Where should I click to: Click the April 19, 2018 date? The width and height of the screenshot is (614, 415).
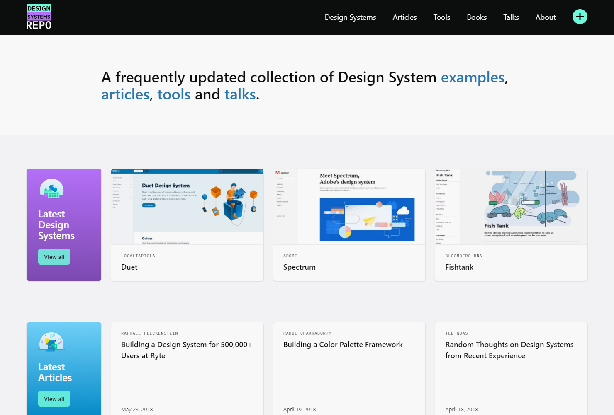tap(300, 410)
